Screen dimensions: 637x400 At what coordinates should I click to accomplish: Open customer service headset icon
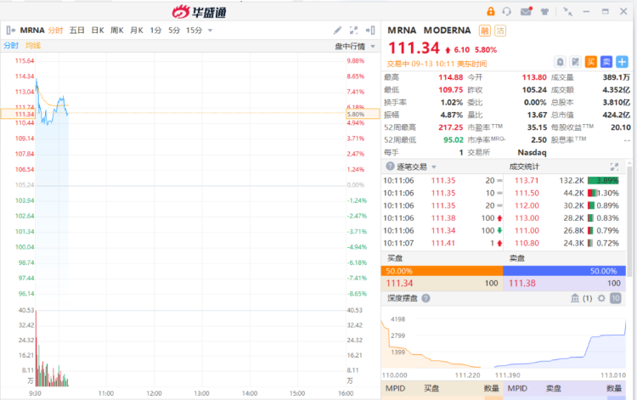pos(506,11)
